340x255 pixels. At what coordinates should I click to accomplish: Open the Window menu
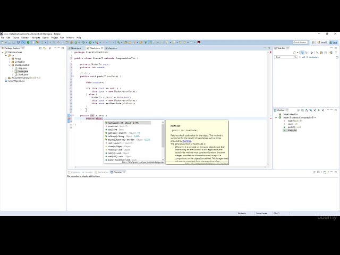point(70,38)
